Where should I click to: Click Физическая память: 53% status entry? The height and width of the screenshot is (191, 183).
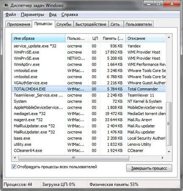(114, 184)
